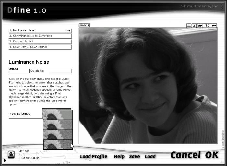Select Chrominance Noise & Artifacts section
The height and width of the screenshot is (166, 227).
pos(40,36)
